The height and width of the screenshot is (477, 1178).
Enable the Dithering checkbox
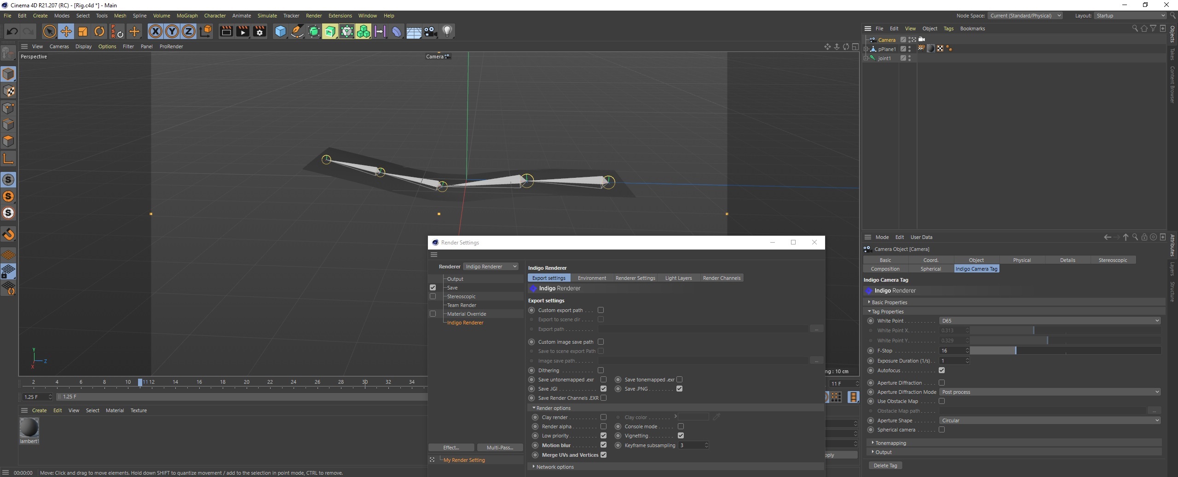[x=601, y=370]
